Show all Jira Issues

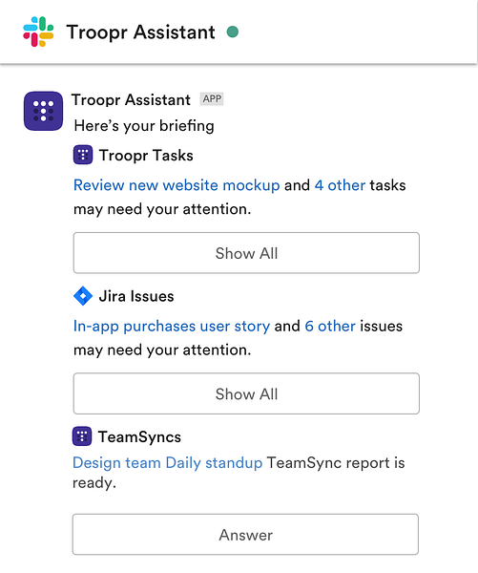tap(246, 393)
